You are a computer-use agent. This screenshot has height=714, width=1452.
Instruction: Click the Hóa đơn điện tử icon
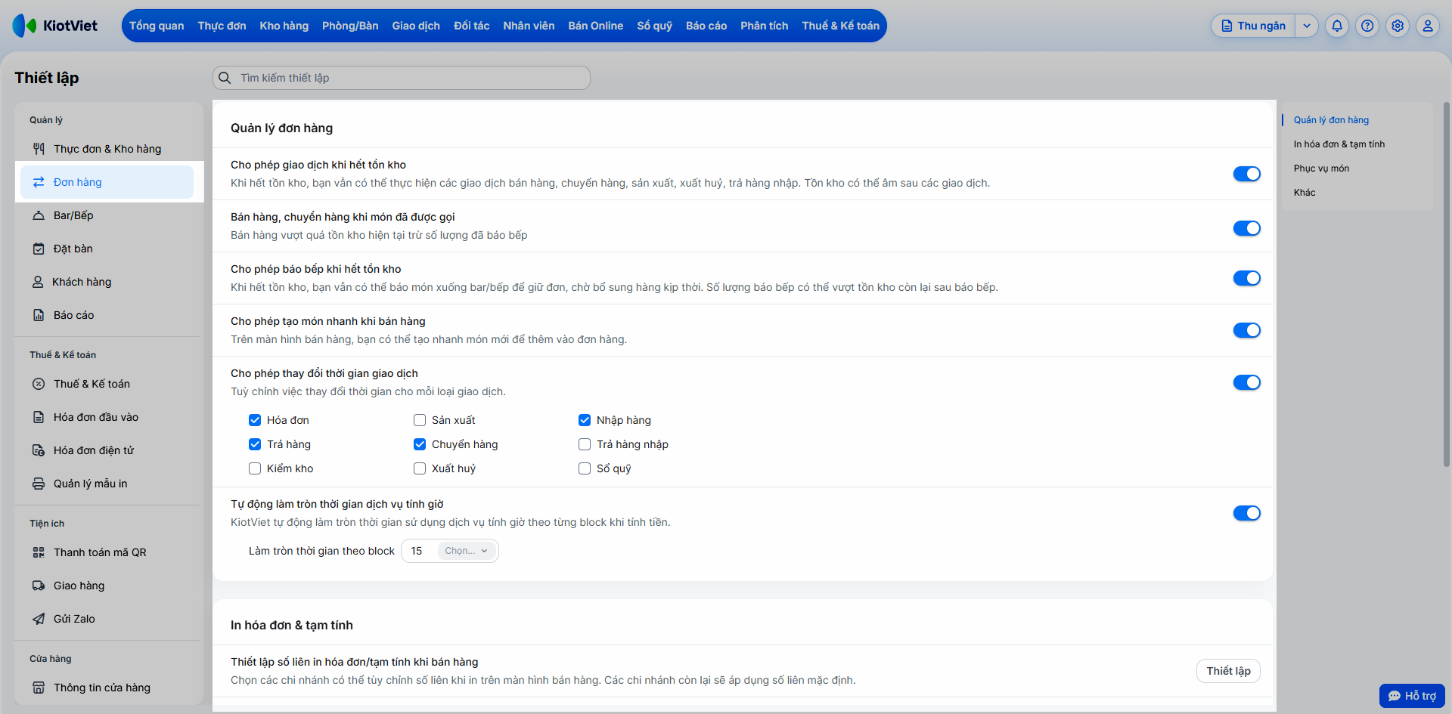tap(39, 450)
